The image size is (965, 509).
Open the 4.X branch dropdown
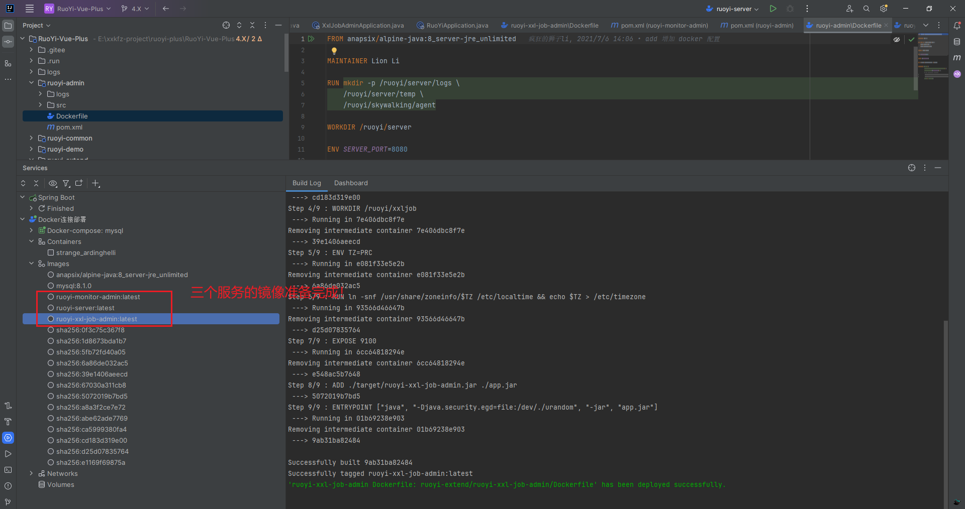click(135, 9)
